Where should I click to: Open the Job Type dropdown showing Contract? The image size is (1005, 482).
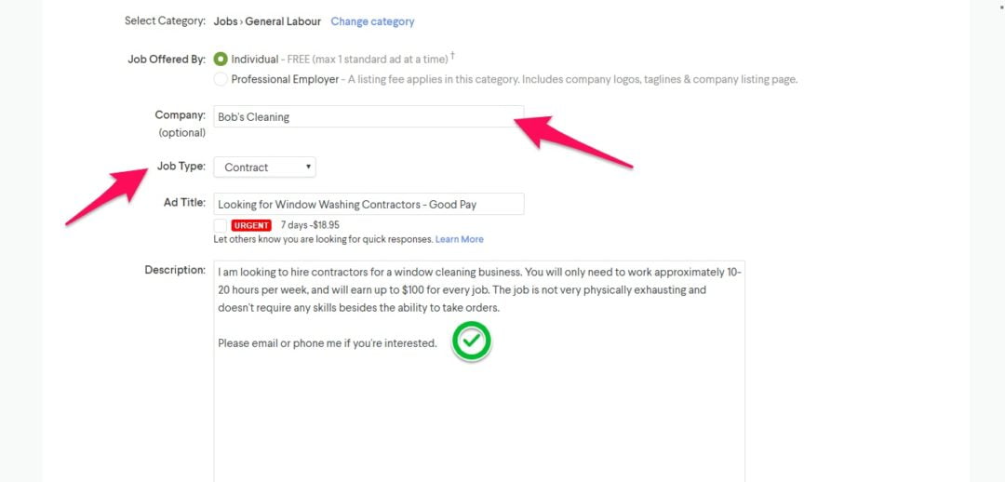tap(263, 167)
